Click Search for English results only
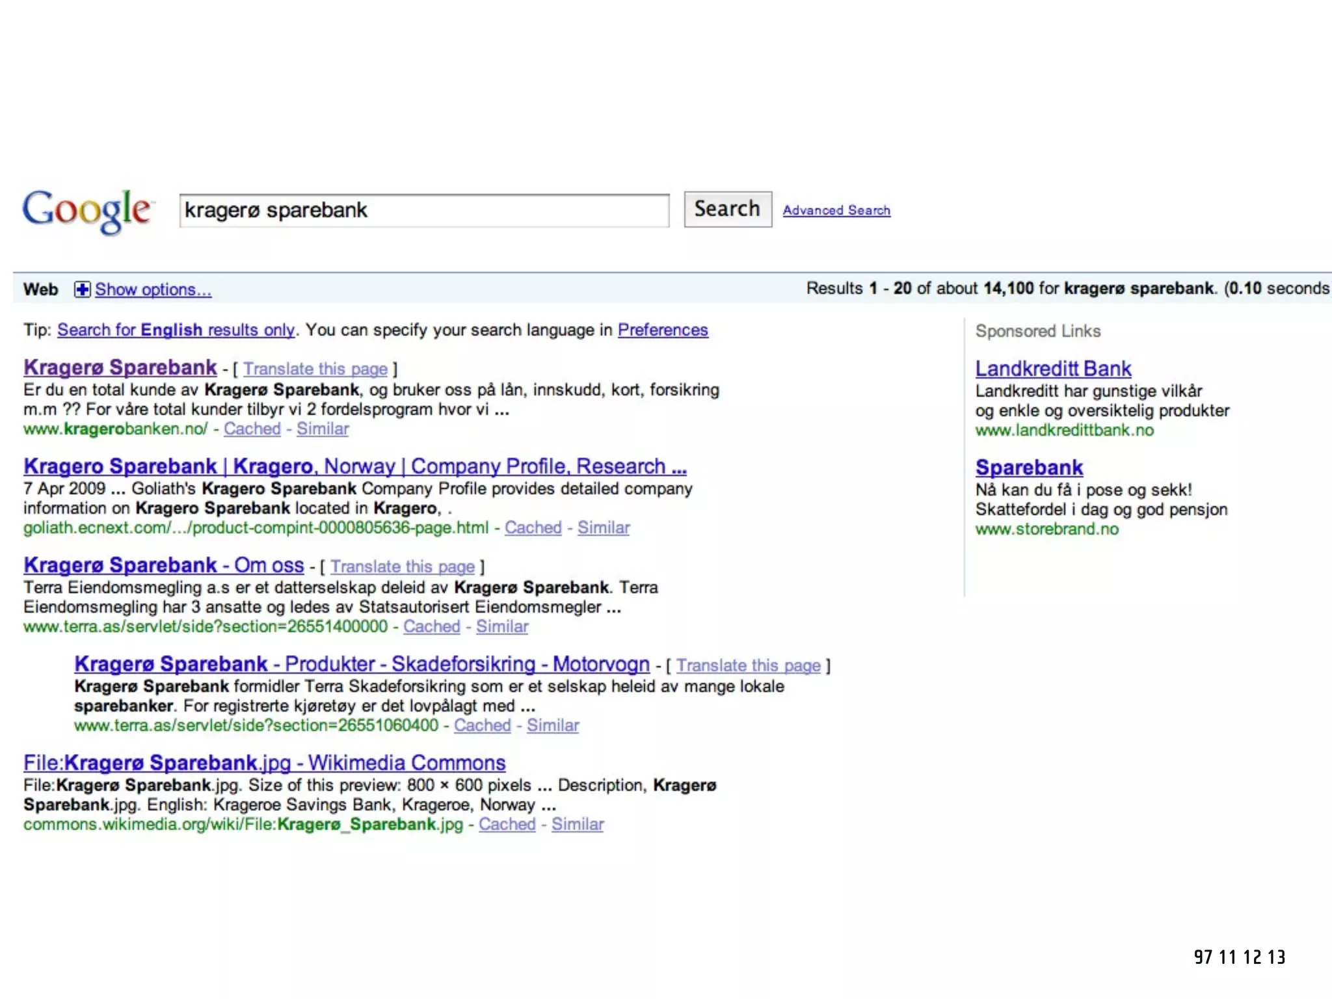 pos(176,330)
